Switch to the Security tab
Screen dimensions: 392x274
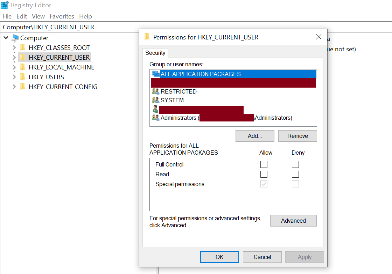click(x=155, y=53)
